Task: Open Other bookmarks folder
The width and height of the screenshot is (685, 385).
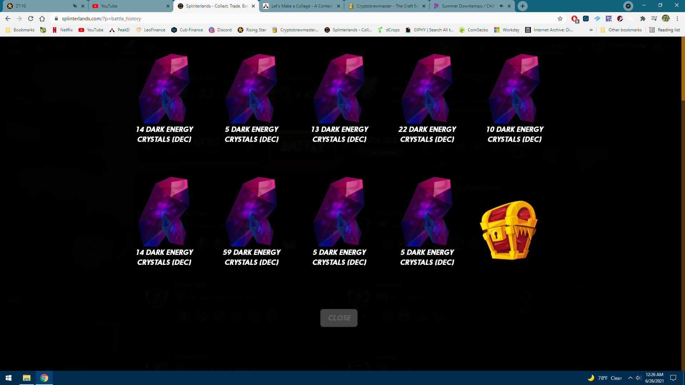Action: click(x=621, y=30)
